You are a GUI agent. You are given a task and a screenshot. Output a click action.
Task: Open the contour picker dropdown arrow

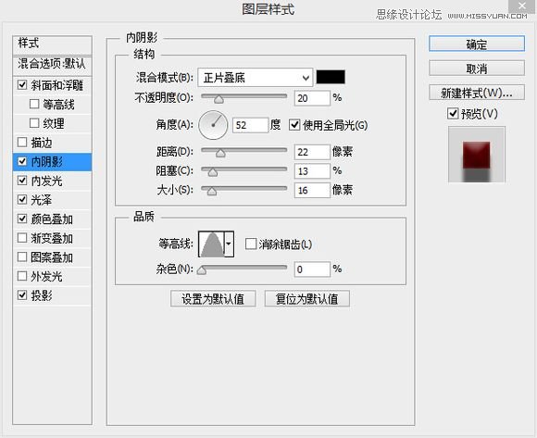pyautogui.click(x=229, y=244)
